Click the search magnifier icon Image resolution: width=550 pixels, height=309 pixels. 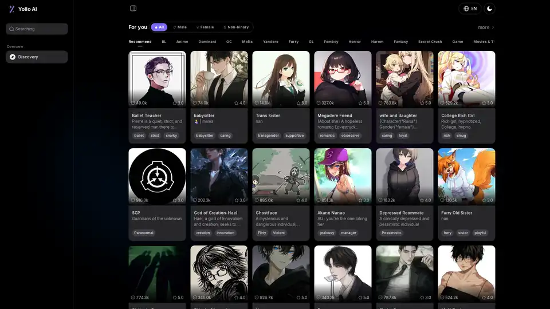11,29
